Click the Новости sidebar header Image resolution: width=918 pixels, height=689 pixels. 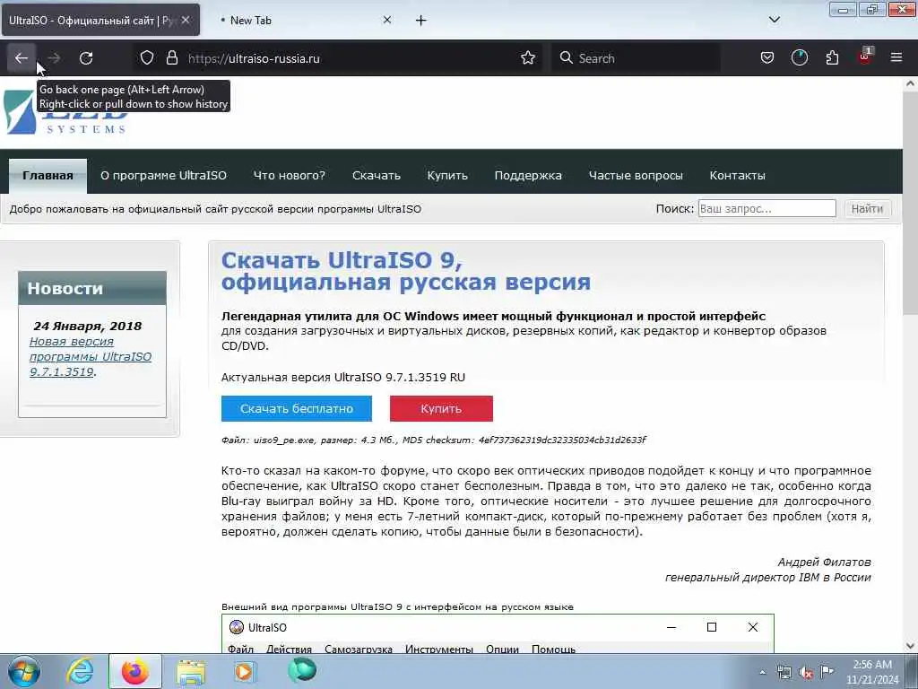point(92,288)
